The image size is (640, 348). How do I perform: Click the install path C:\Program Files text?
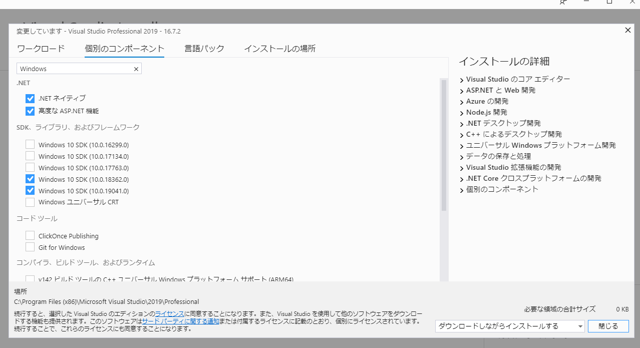tap(107, 301)
